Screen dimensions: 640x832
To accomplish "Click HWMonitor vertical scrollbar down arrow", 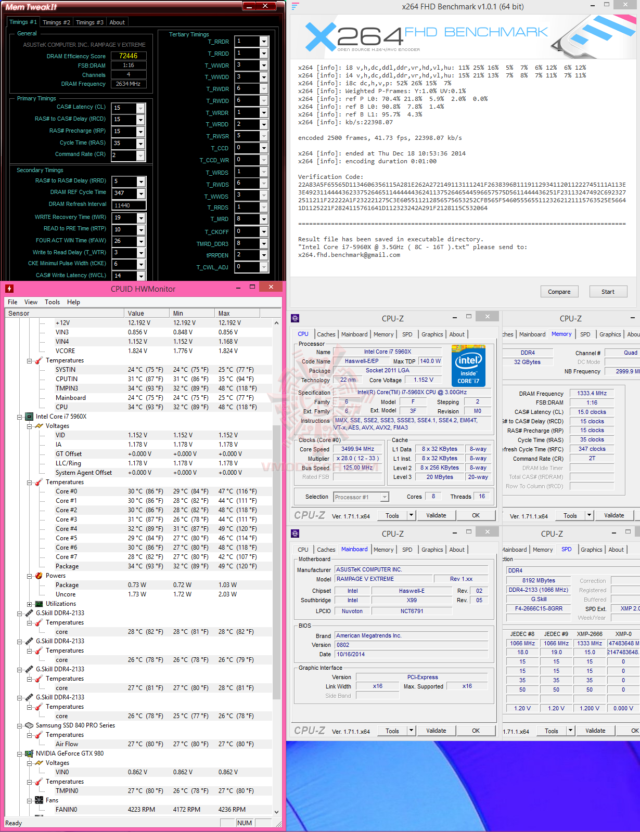I will (x=276, y=812).
